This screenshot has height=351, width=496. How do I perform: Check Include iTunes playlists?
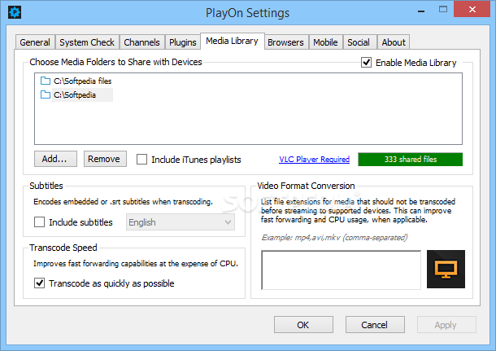(141, 159)
